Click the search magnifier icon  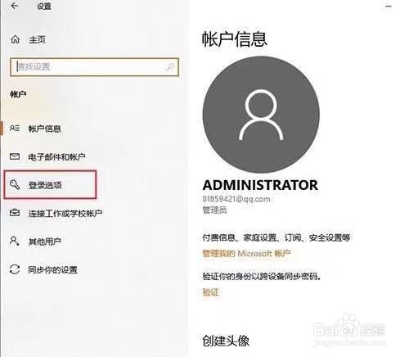click(x=170, y=67)
